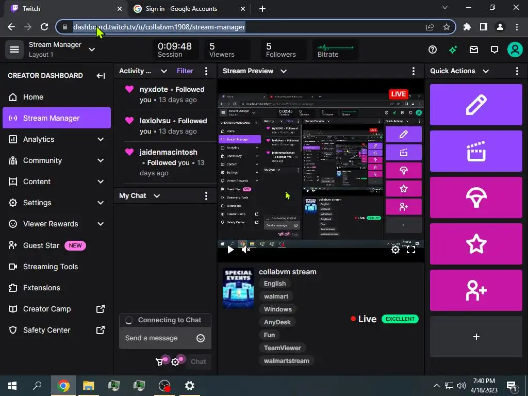Viewport: 528px width, 396px height.
Task: Click the Bitrate graph stat
Action: 335,49
